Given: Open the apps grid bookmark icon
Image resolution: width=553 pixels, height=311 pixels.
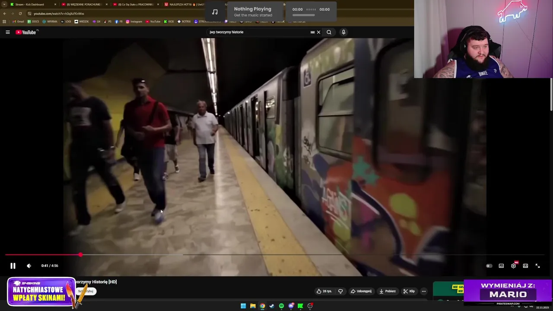Looking at the screenshot, I should 4,21.
